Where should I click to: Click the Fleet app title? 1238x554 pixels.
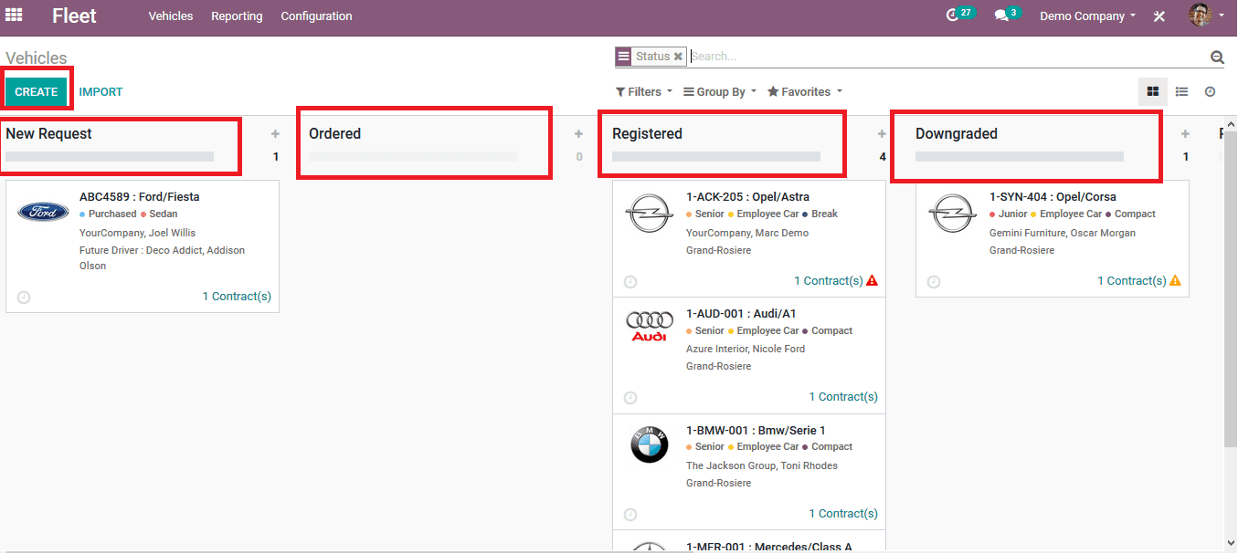pyautogui.click(x=74, y=16)
